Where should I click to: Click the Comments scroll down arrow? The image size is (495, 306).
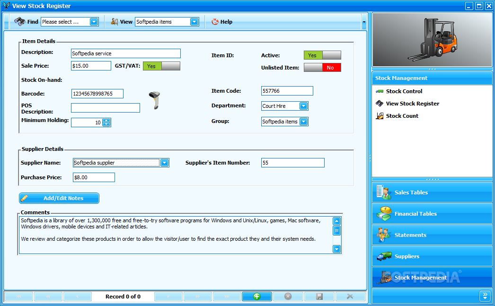[336, 249]
